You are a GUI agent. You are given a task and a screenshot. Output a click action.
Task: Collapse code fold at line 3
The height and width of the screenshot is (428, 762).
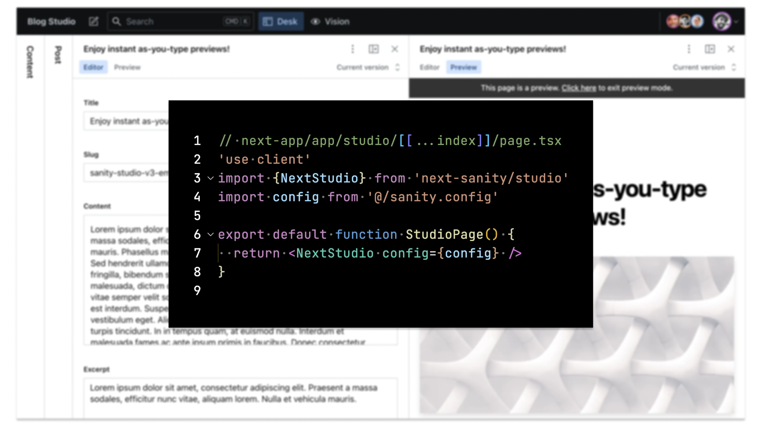pyautogui.click(x=211, y=178)
